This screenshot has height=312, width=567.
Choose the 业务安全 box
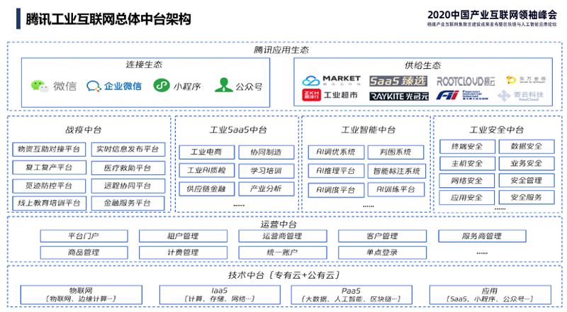527,163
